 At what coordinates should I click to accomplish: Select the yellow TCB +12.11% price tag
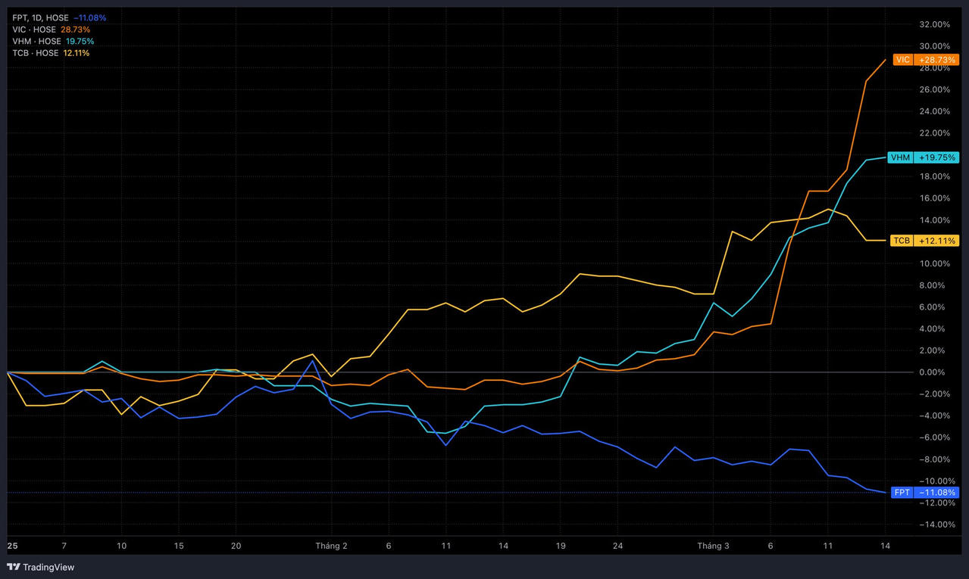(924, 241)
